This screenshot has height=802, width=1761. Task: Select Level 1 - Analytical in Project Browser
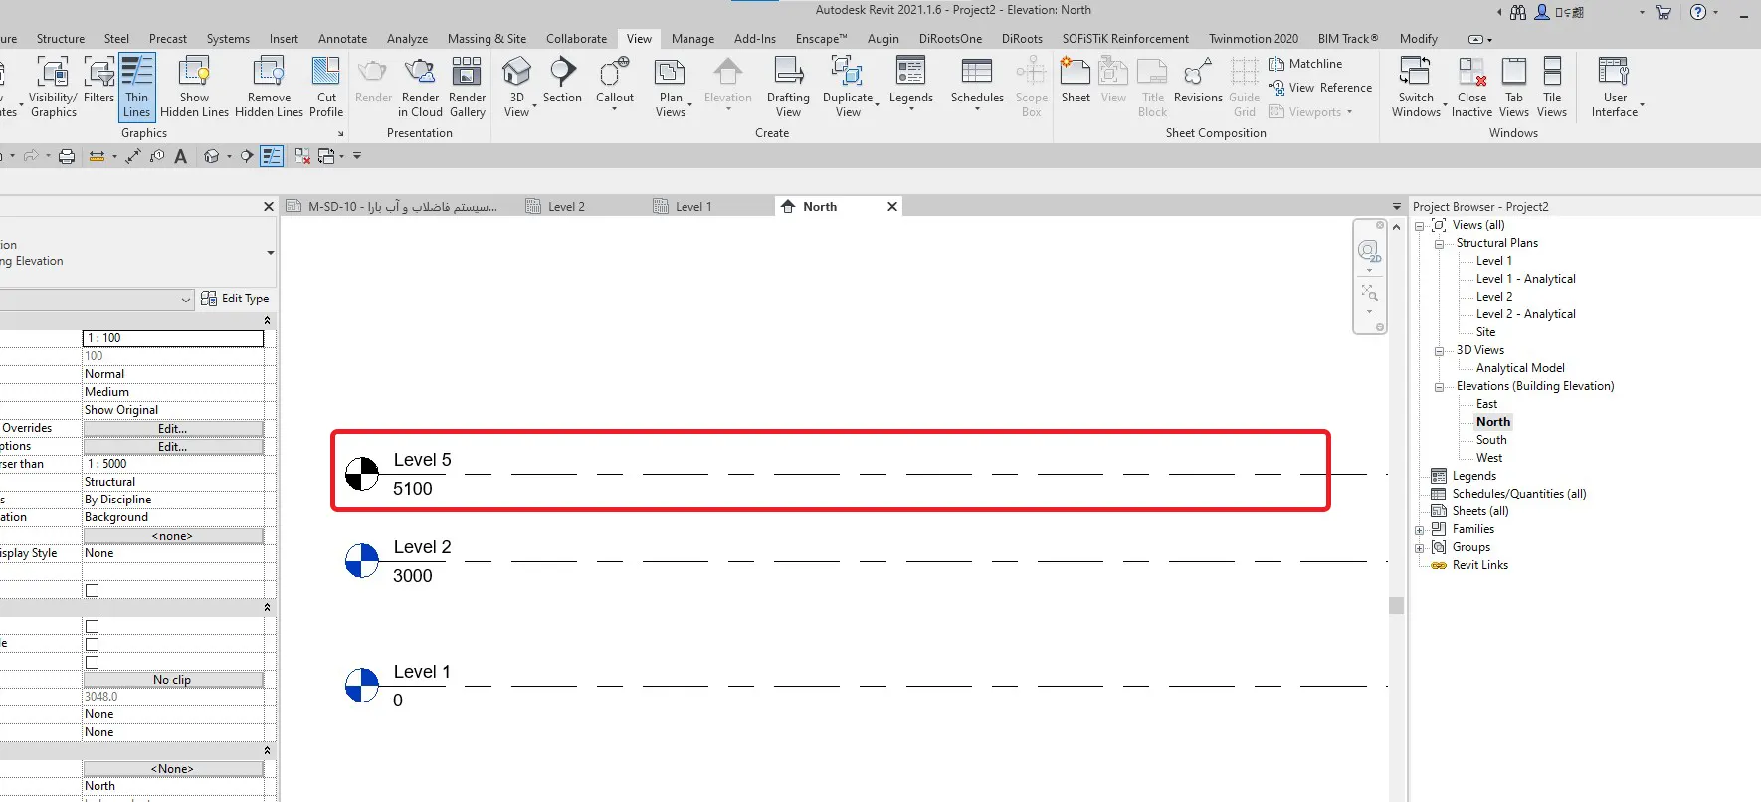(x=1525, y=279)
